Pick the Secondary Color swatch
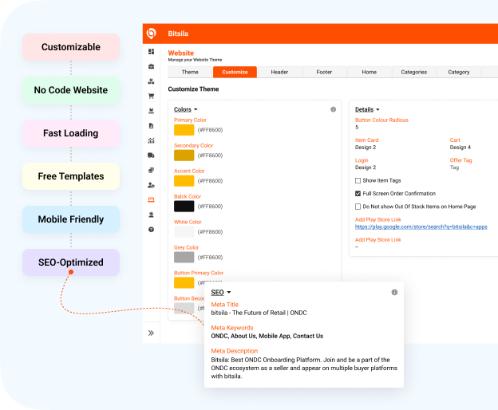498x410 pixels. click(x=184, y=156)
